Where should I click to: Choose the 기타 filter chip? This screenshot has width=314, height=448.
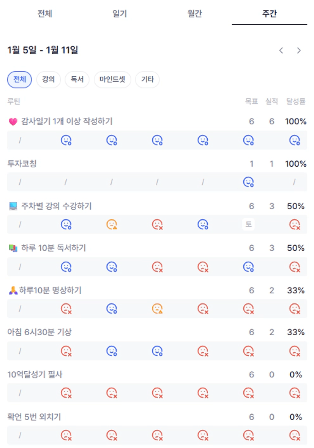tap(147, 80)
